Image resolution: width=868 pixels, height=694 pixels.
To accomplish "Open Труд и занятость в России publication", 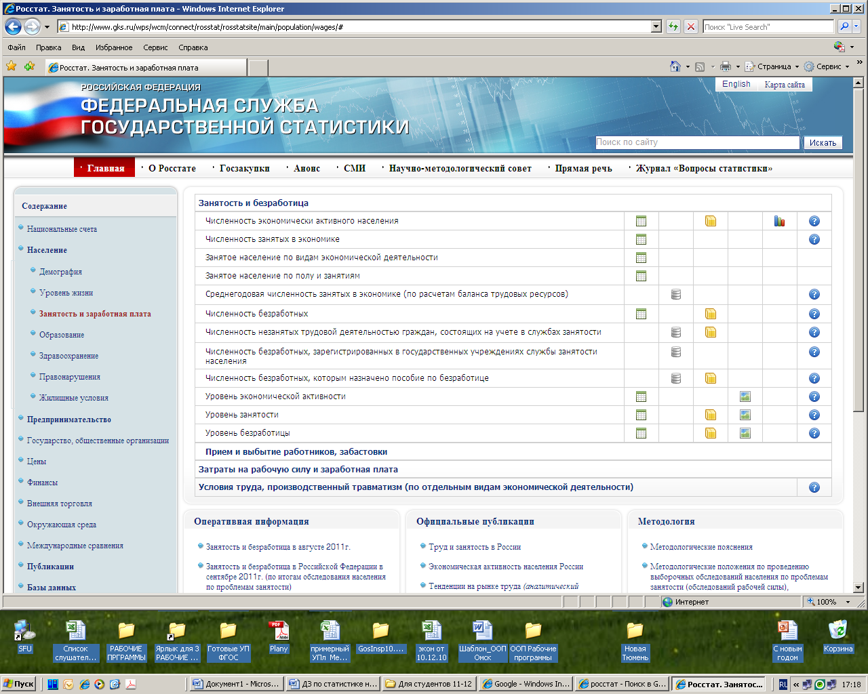I will (475, 547).
